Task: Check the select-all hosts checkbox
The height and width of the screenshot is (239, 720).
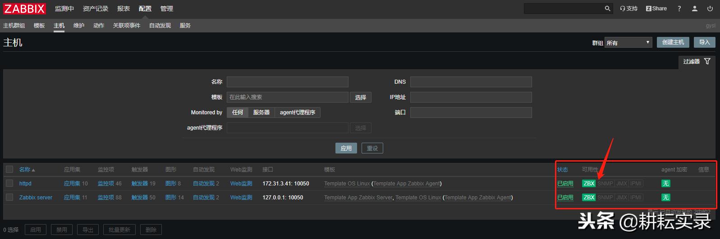Action: coord(9,170)
